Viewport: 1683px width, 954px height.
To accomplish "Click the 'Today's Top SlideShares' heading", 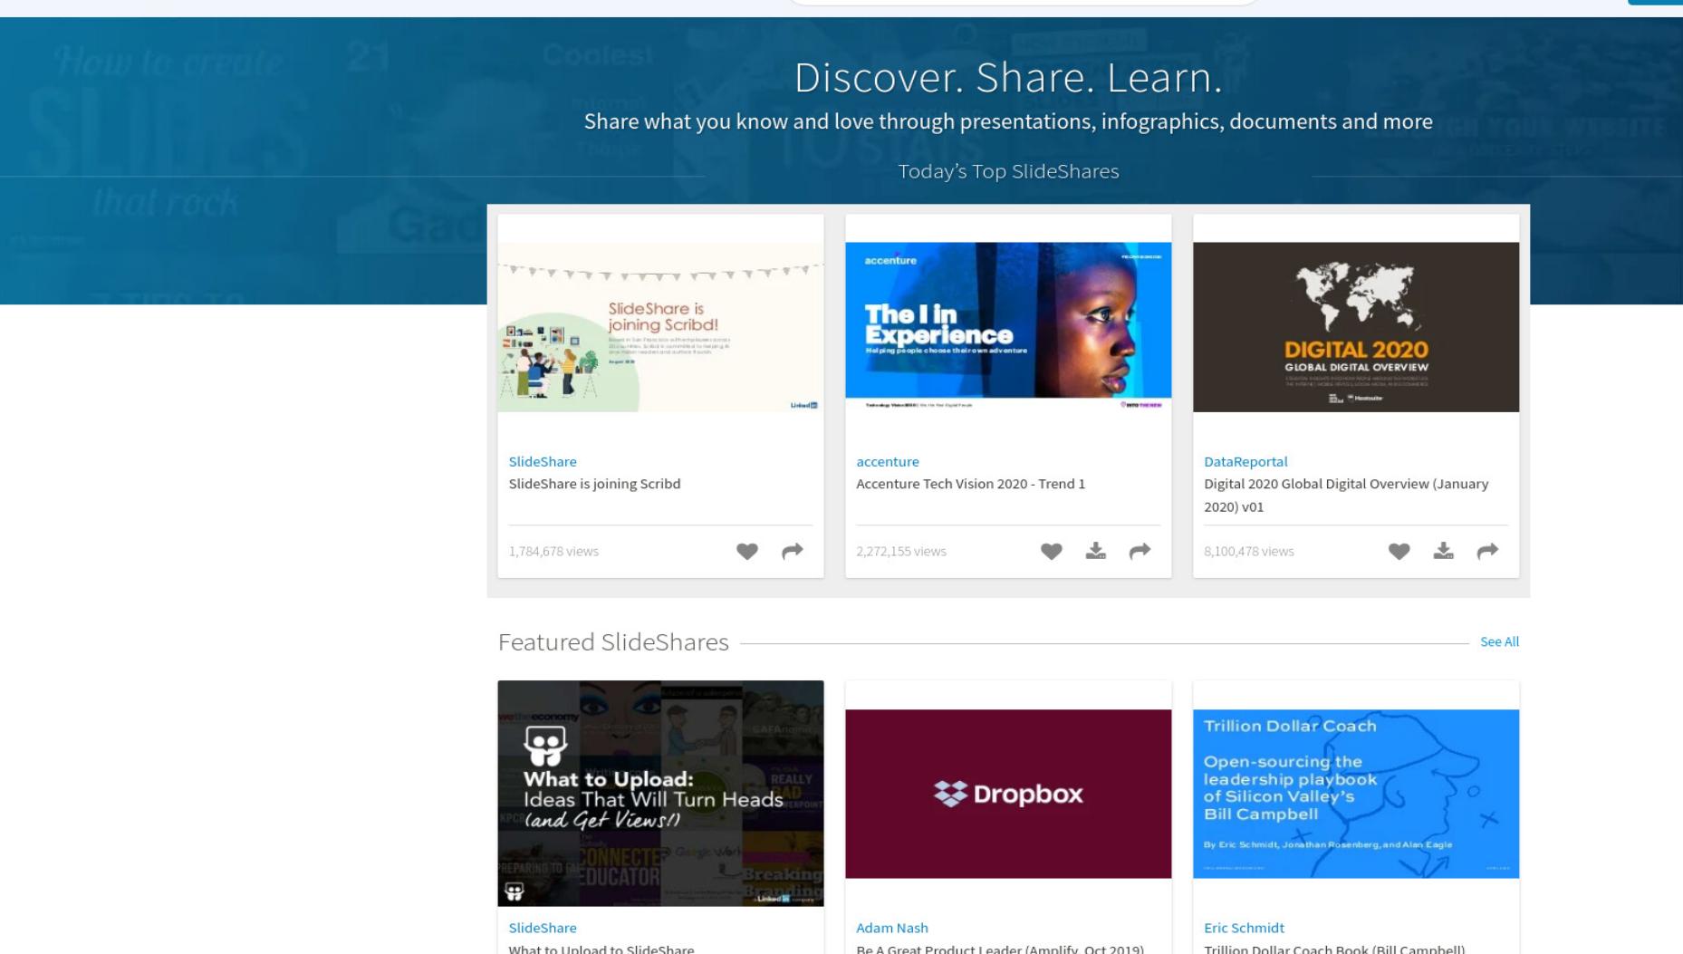I will click(1008, 171).
